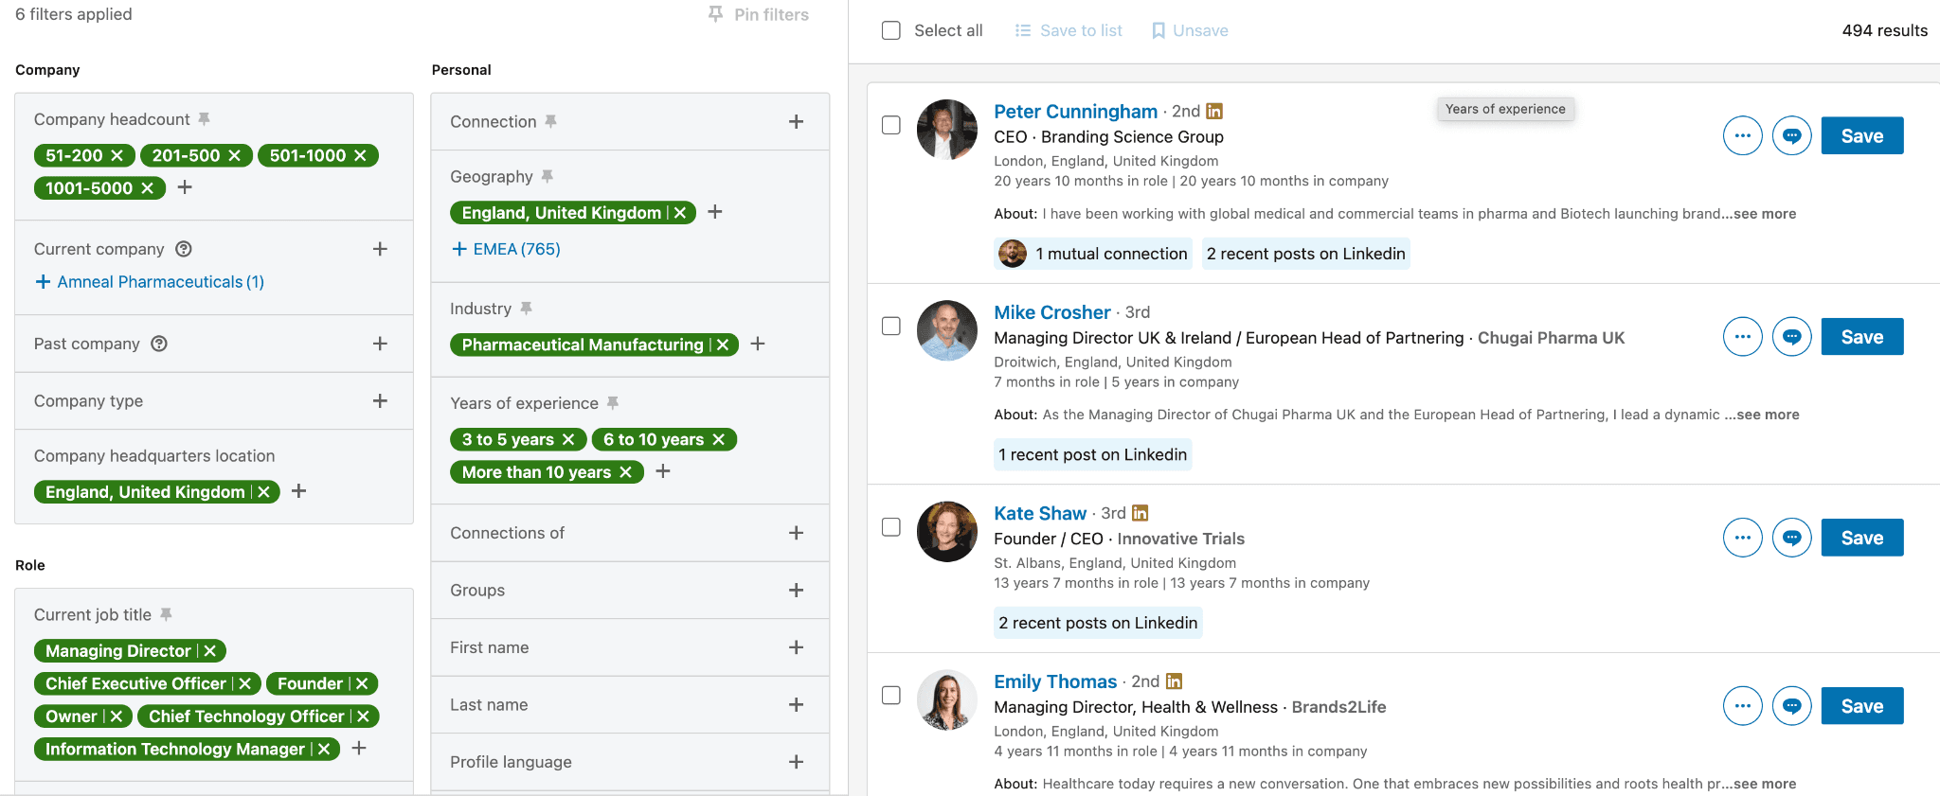The height and width of the screenshot is (796, 1940).
Task: Click Save to list
Action: coord(1069,30)
